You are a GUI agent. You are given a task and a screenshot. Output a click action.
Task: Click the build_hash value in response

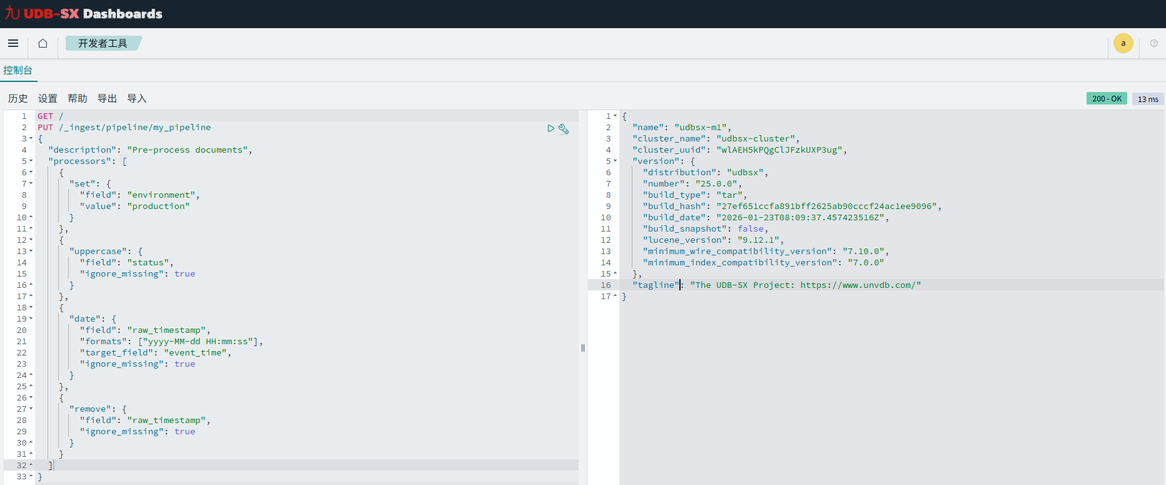826,207
